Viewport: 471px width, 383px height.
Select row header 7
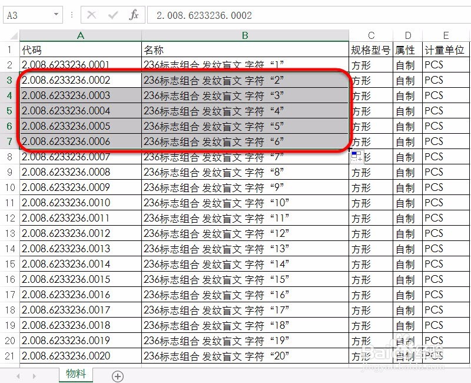(11, 141)
